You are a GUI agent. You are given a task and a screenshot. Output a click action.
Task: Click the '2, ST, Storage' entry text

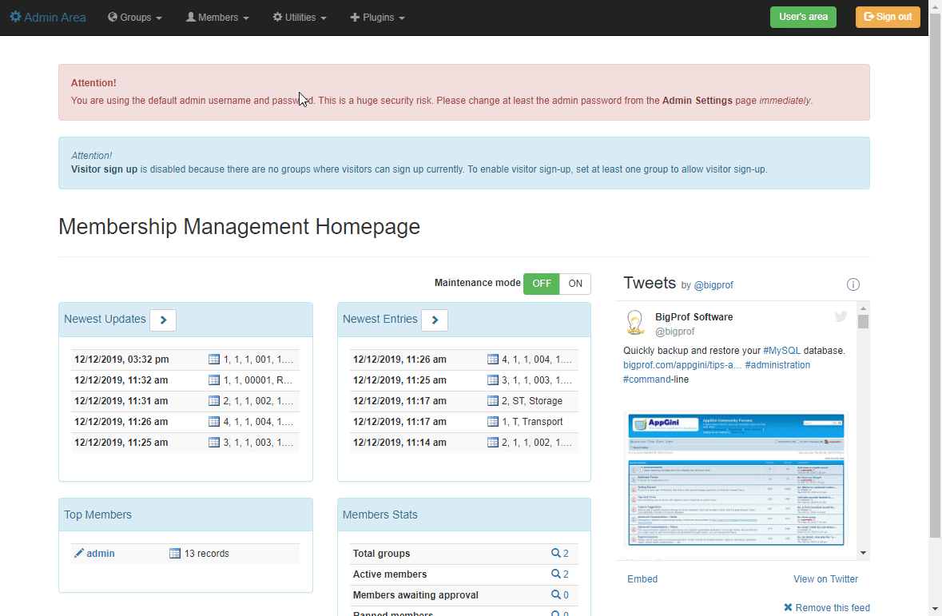pyautogui.click(x=532, y=401)
